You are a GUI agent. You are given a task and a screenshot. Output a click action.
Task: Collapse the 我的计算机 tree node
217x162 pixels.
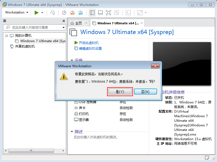7,36
